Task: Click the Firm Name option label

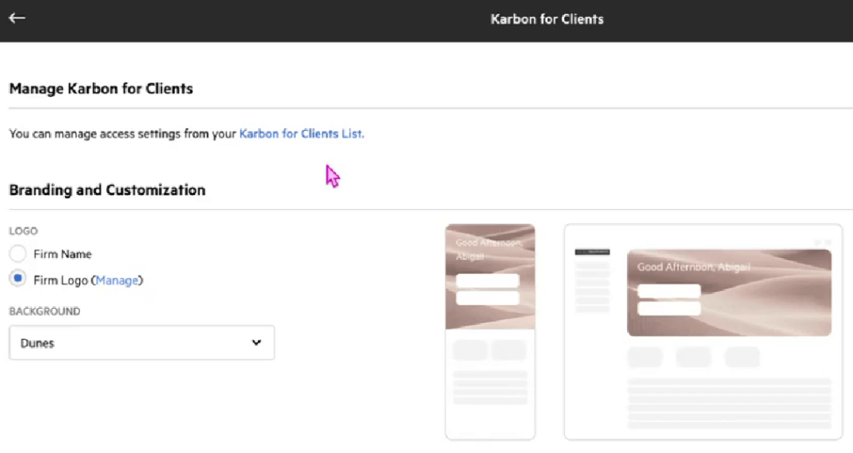Action: coord(62,254)
